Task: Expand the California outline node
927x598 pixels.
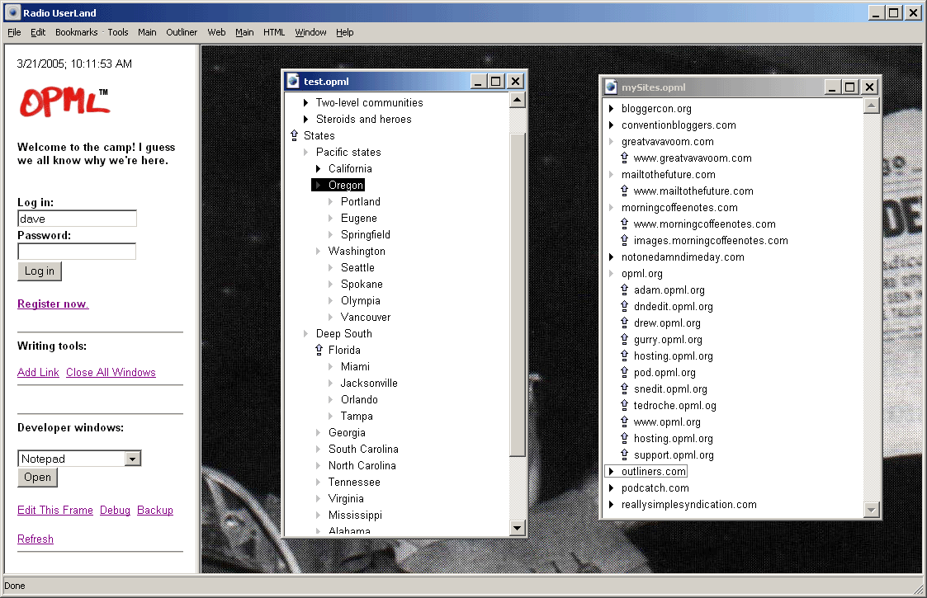Action: point(319,169)
